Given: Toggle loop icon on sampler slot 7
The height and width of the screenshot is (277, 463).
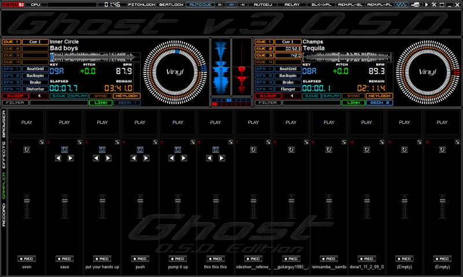Looking at the screenshot, I should 253,150.
